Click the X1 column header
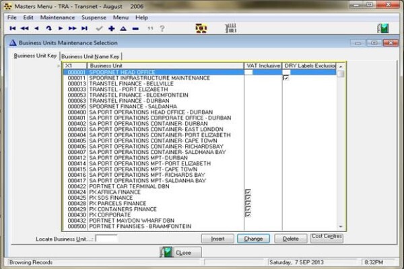 (x=75, y=66)
